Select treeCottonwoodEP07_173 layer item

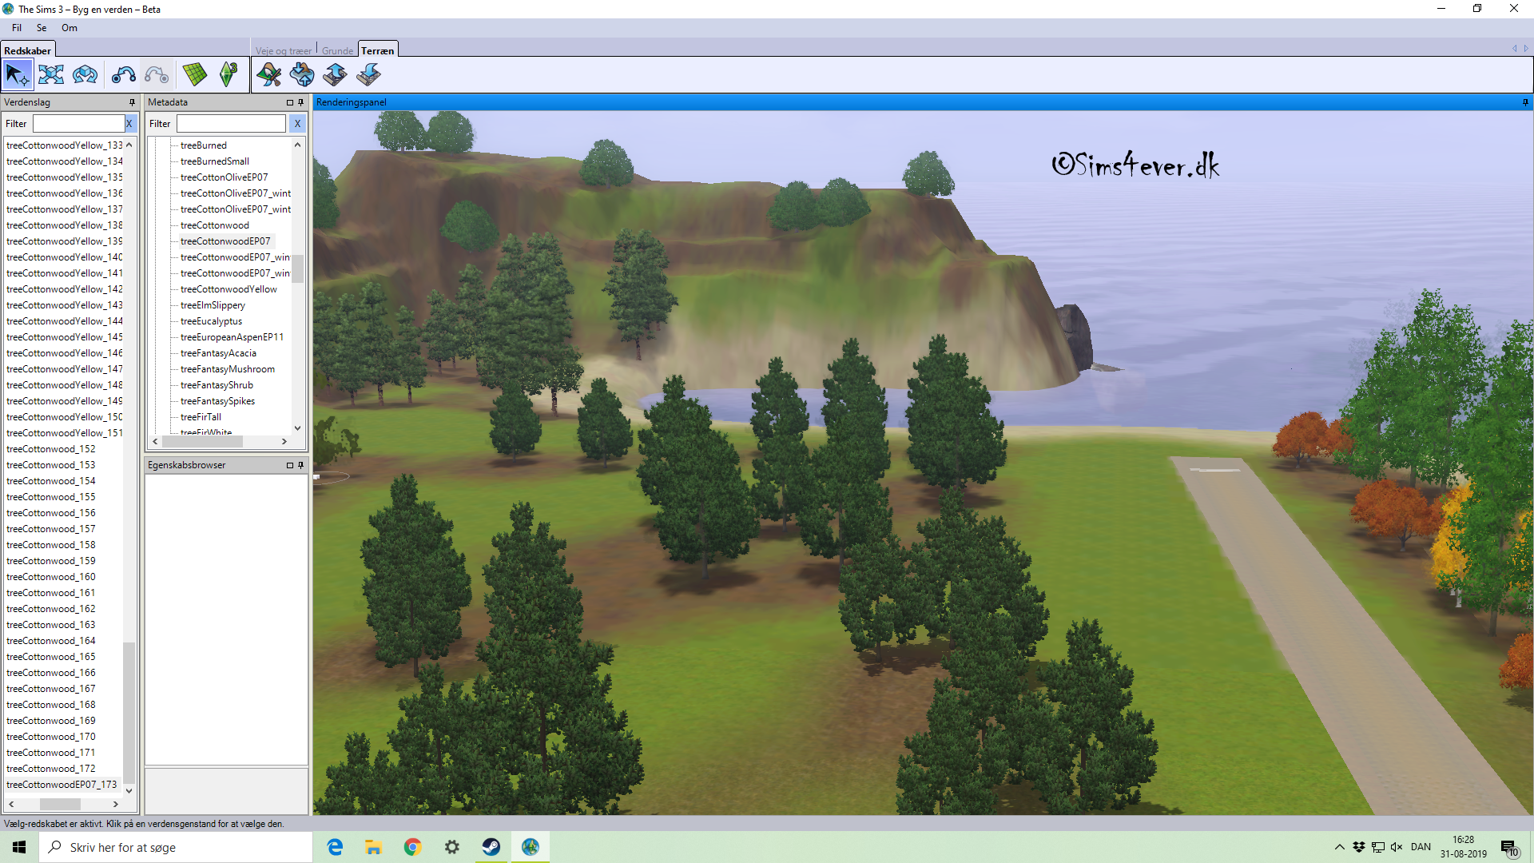[x=62, y=785]
